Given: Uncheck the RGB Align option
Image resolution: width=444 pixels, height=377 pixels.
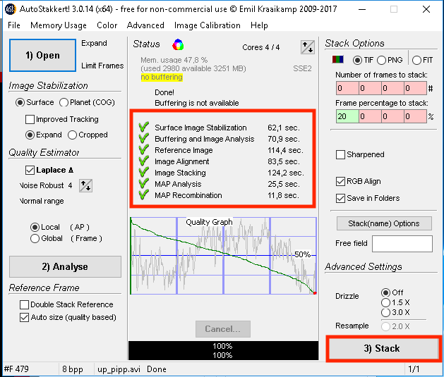Looking at the screenshot, I should click(341, 181).
